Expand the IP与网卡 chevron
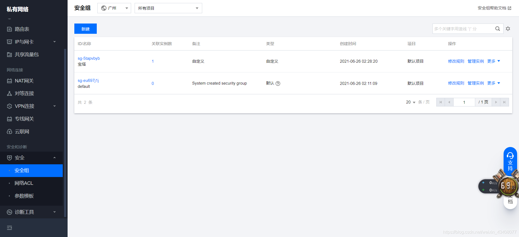Viewport: 519px width, 237px height. pos(55,42)
